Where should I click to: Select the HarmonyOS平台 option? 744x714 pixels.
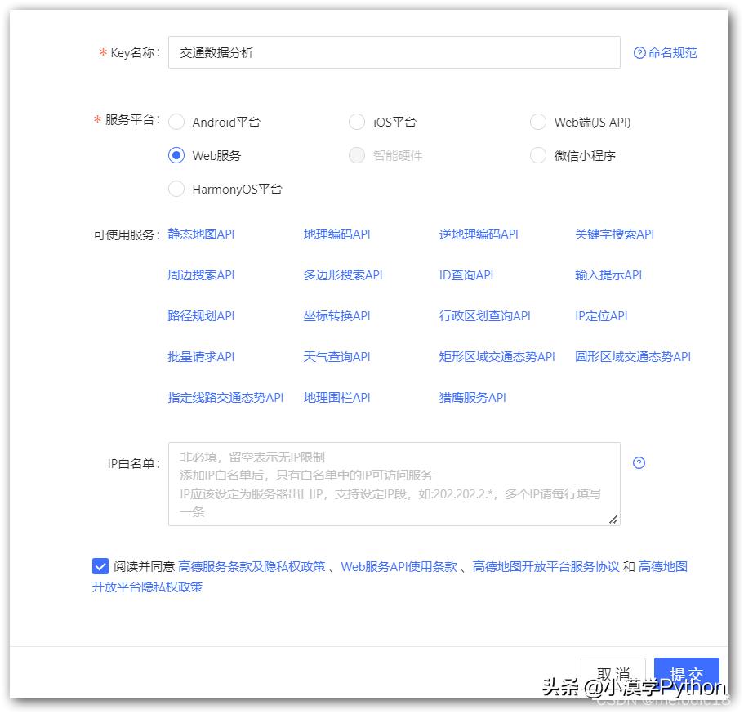[176, 189]
